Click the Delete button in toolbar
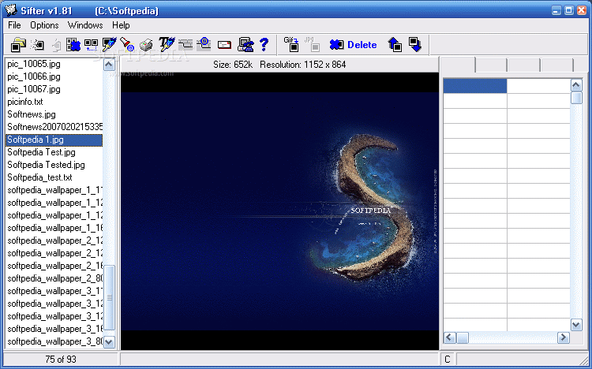 tap(353, 45)
